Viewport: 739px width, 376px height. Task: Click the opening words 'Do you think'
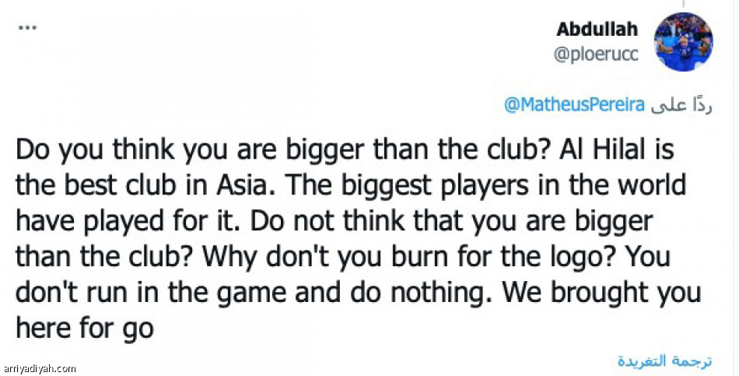point(89,149)
